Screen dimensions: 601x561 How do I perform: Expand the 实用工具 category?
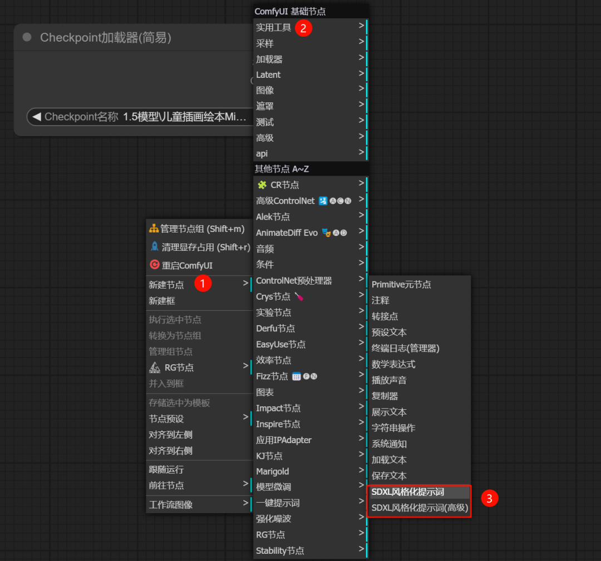311,28
